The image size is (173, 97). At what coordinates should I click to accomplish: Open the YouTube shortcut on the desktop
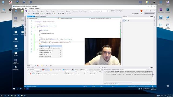[10, 2]
